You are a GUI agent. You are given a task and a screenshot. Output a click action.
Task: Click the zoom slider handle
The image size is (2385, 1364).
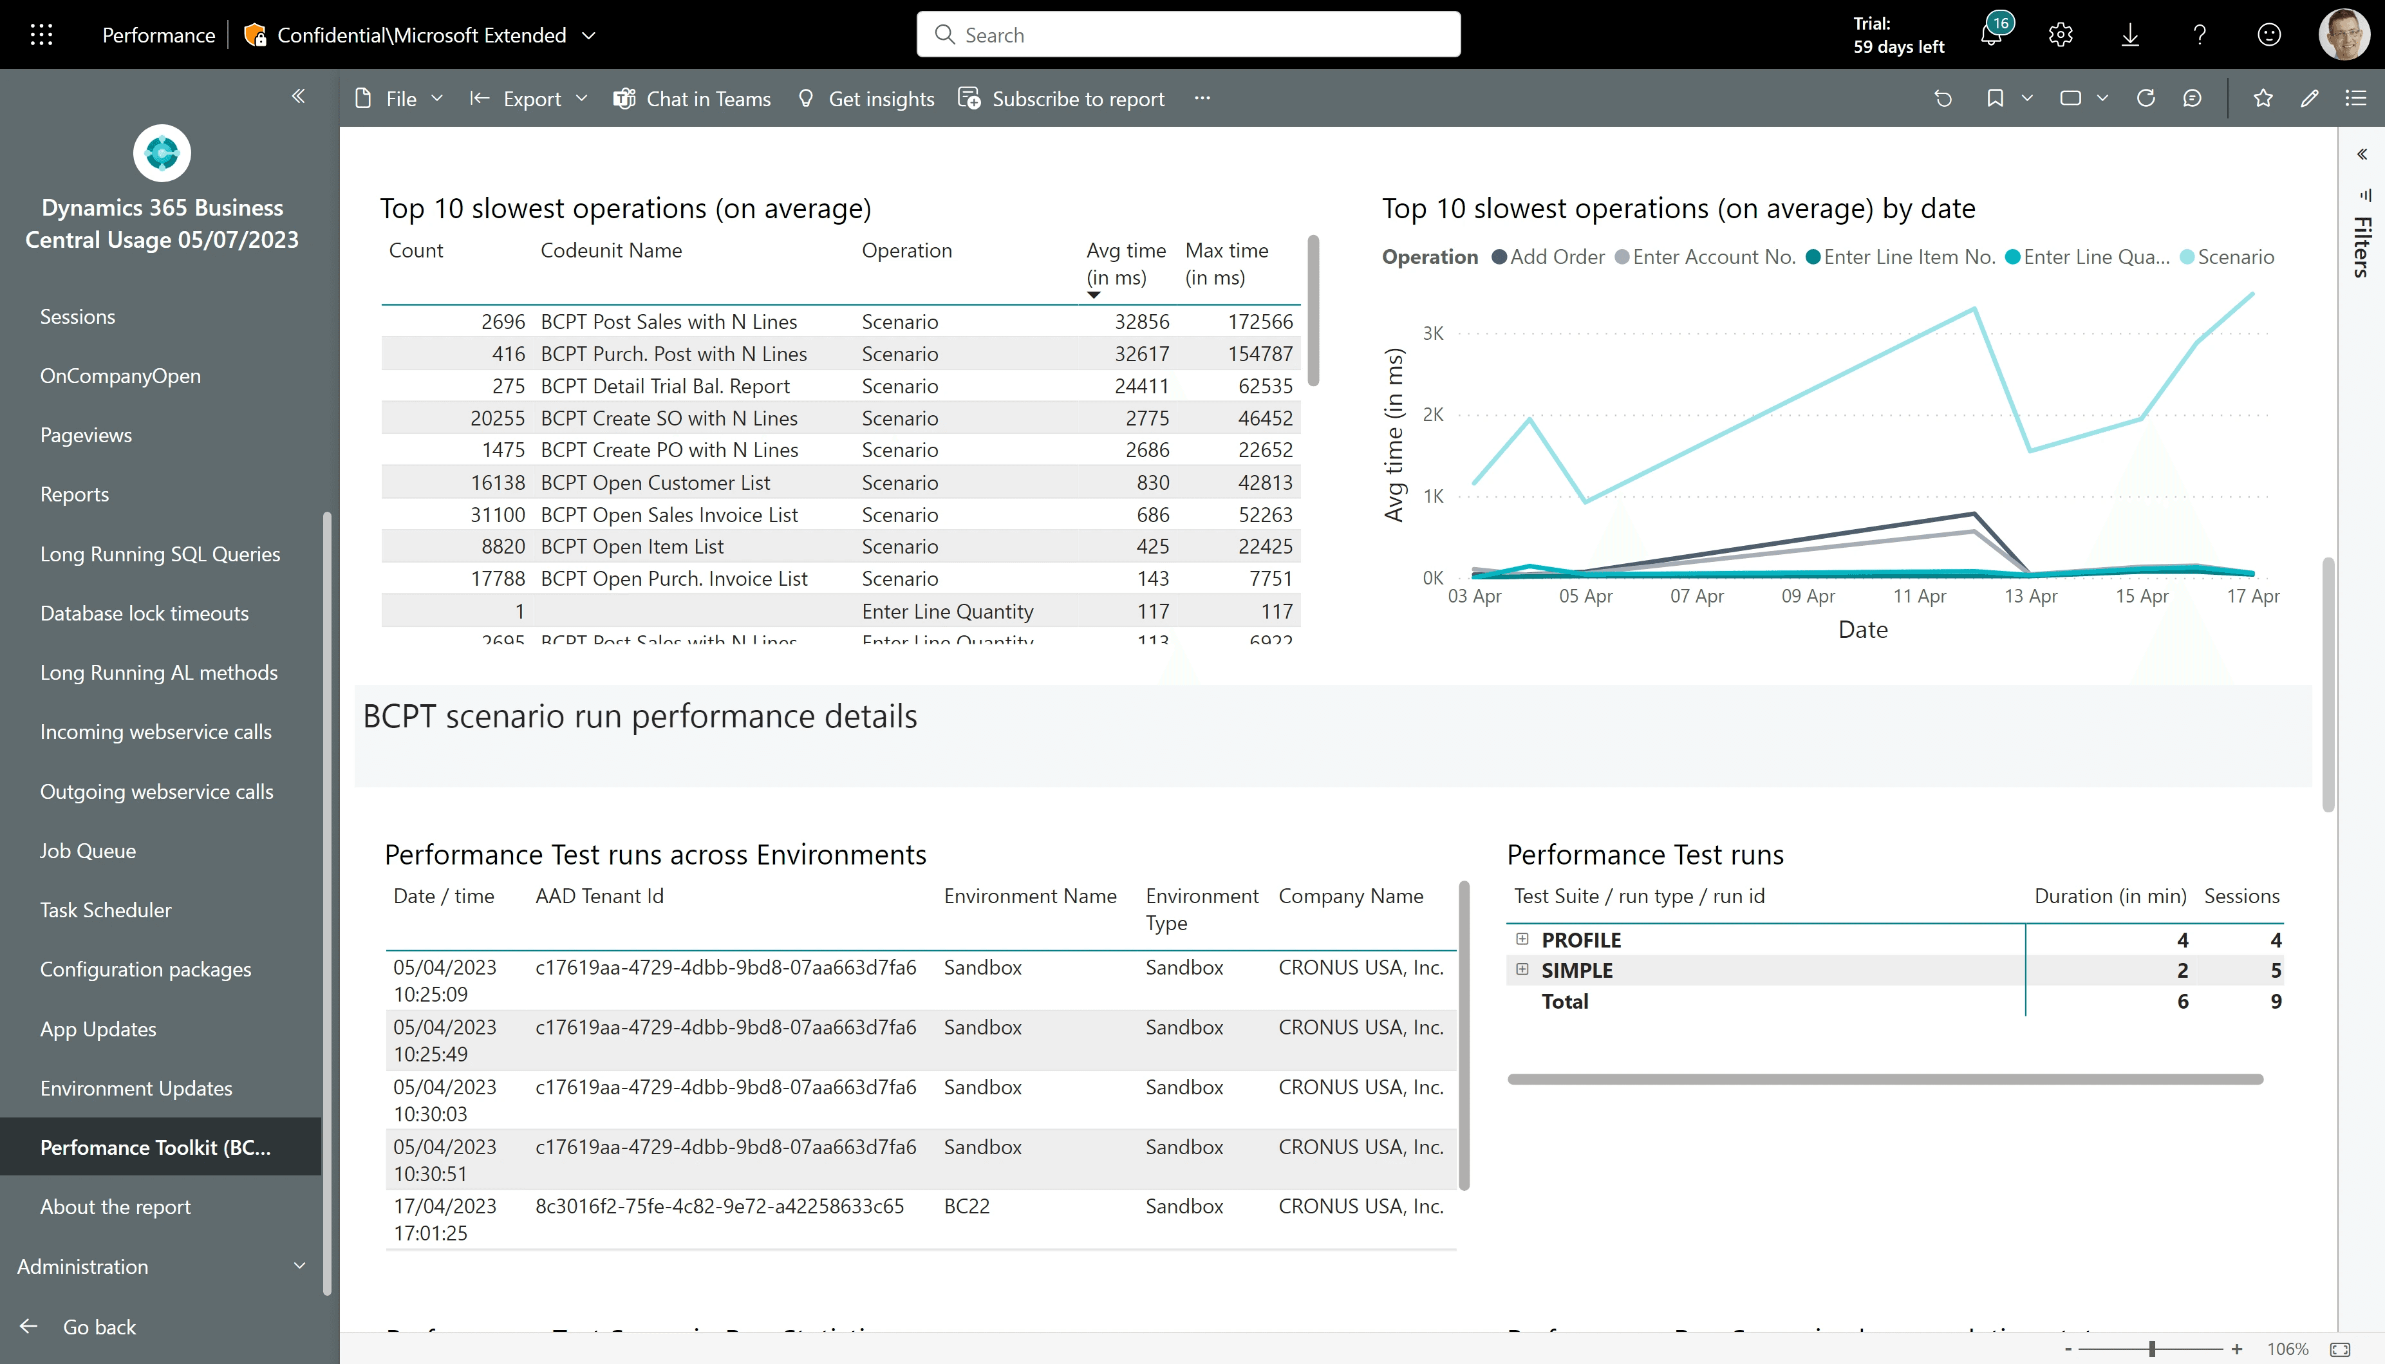pos(2152,1349)
